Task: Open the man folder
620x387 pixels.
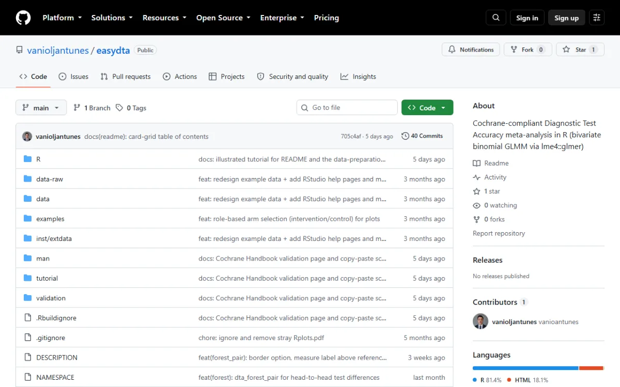Action: click(x=43, y=259)
